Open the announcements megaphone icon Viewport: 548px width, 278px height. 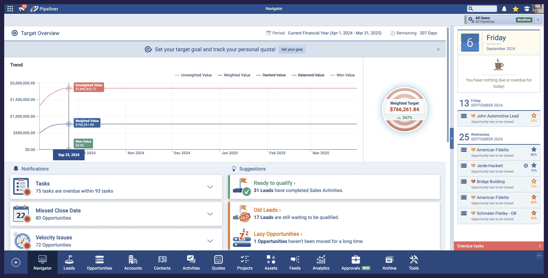point(22,8)
